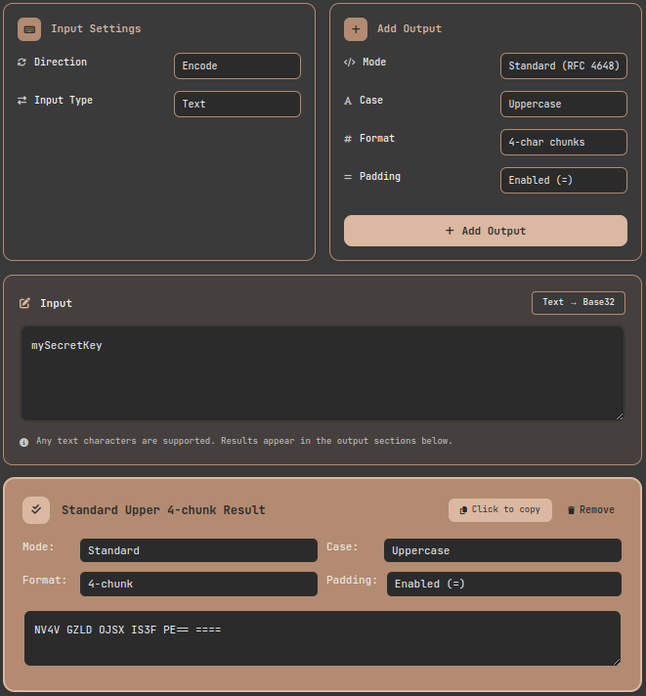This screenshot has width=646, height=696.
Task: Click the Padding: label in the result card
Action: pyautogui.click(x=352, y=580)
